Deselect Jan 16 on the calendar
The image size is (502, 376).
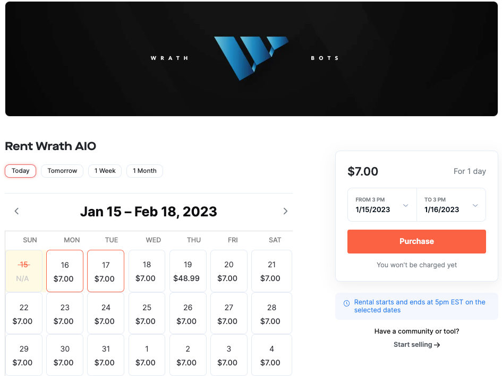point(64,270)
